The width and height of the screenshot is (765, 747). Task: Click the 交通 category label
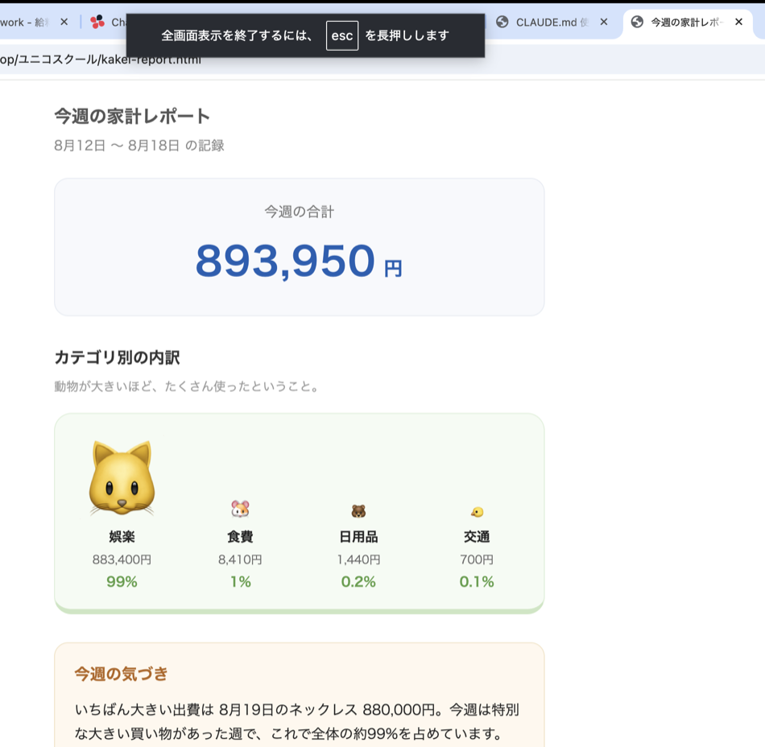[477, 537]
